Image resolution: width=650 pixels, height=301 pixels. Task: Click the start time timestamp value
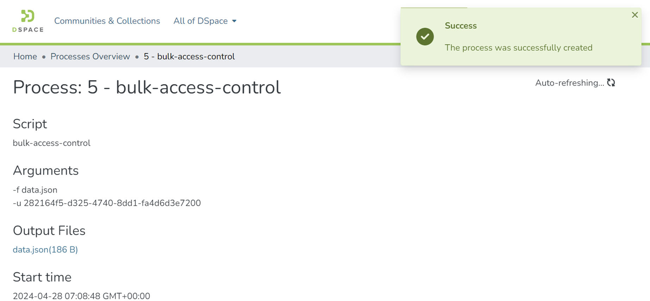(x=81, y=296)
